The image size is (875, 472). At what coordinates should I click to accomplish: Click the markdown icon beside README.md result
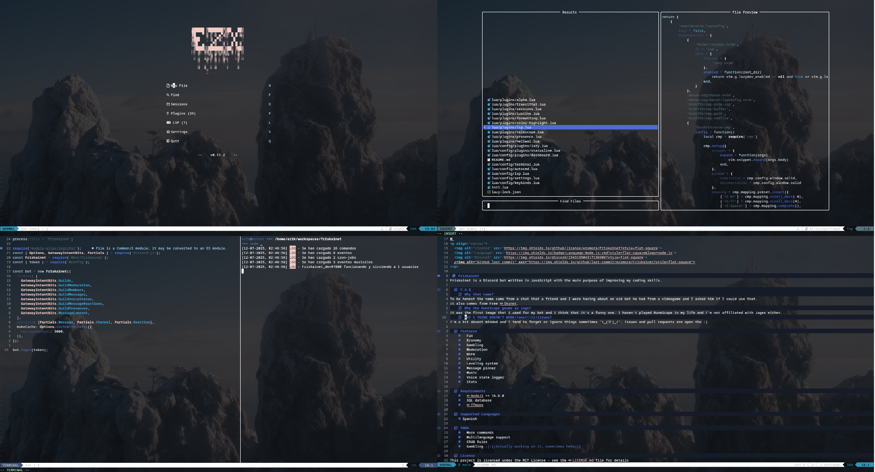(x=489, y=160)
